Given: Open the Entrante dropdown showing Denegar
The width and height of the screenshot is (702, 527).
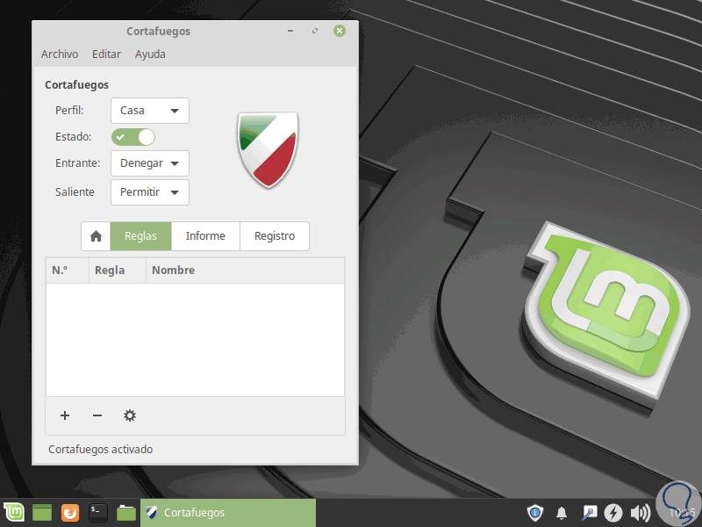Looking at the screenshot, I should (x=150, y=163).
